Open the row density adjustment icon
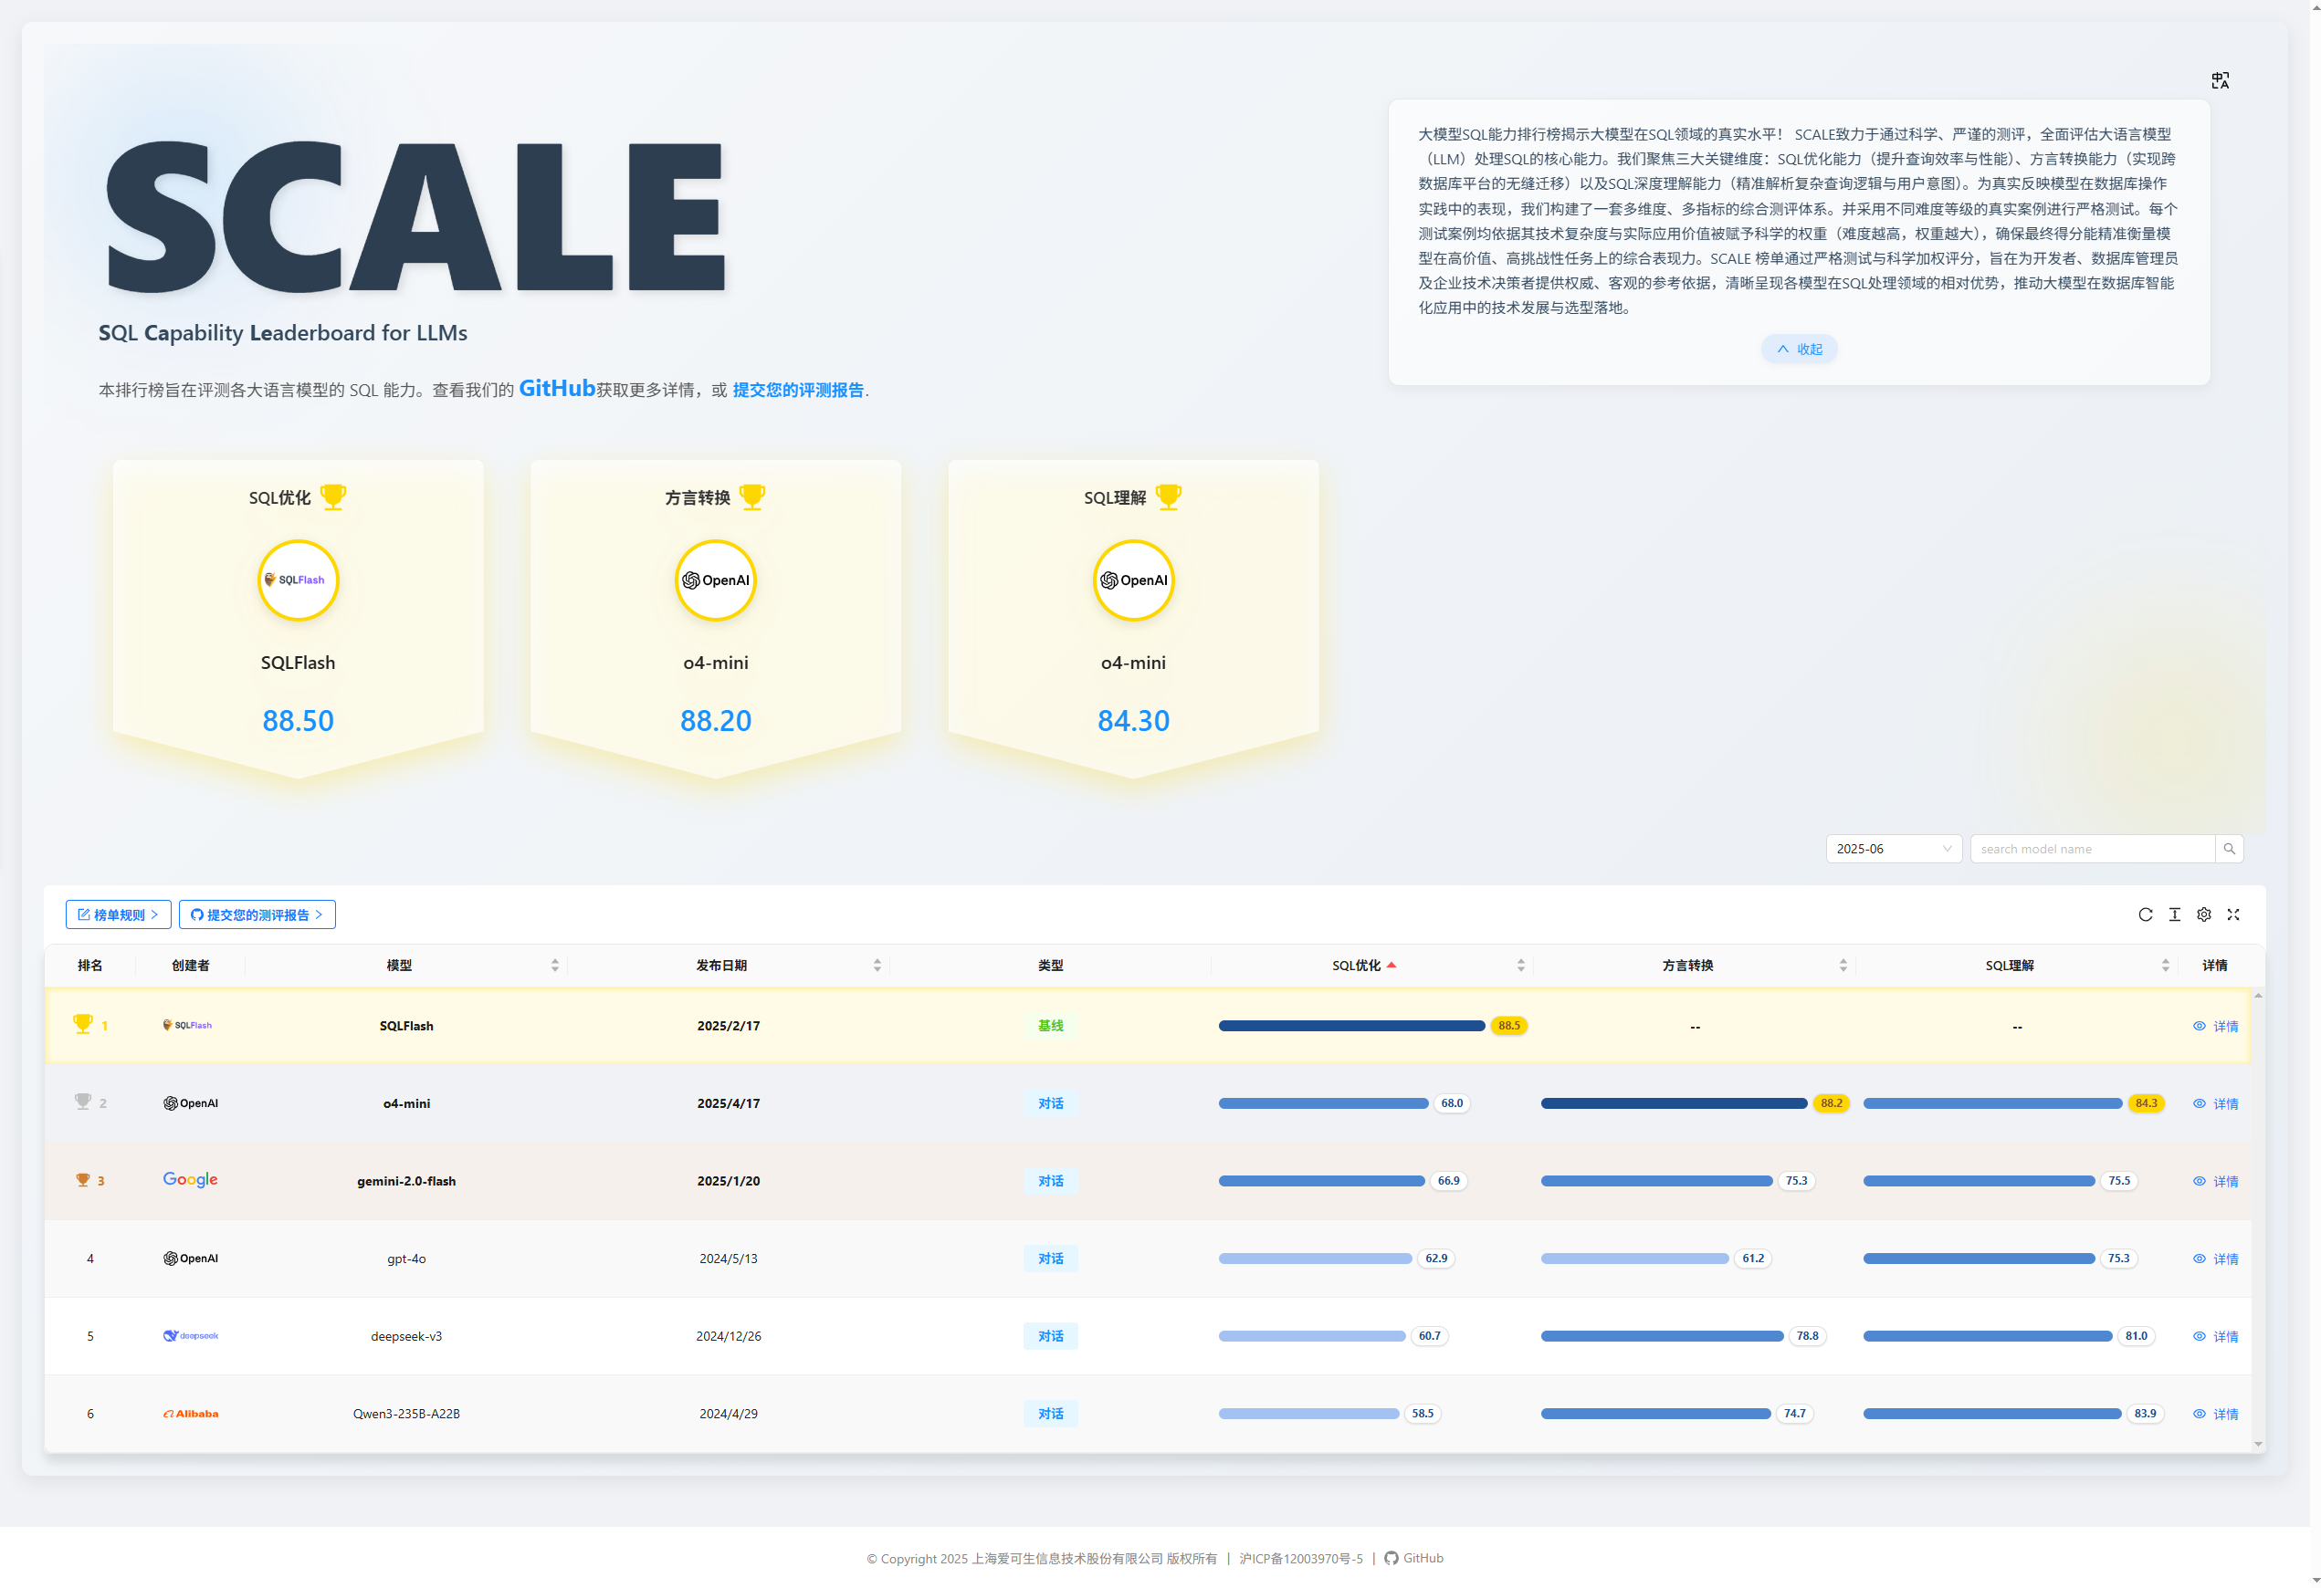Screen dimensions: 2321x1588 (2174, 914)
